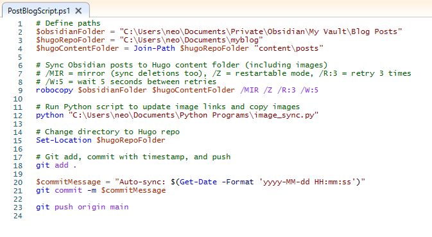The width and height of the screenshot is (432, 237).
Task: Click the Set-Location cmdlet on line 15
Action: (x=64, y=140)
